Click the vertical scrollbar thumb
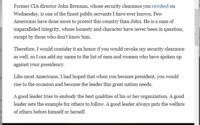The height and width of the screenshot is (125, 200). click(197, 27)
